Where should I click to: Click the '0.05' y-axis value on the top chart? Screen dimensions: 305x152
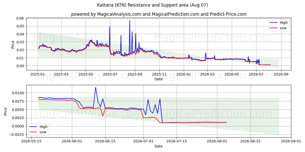(x=20, y=26)
